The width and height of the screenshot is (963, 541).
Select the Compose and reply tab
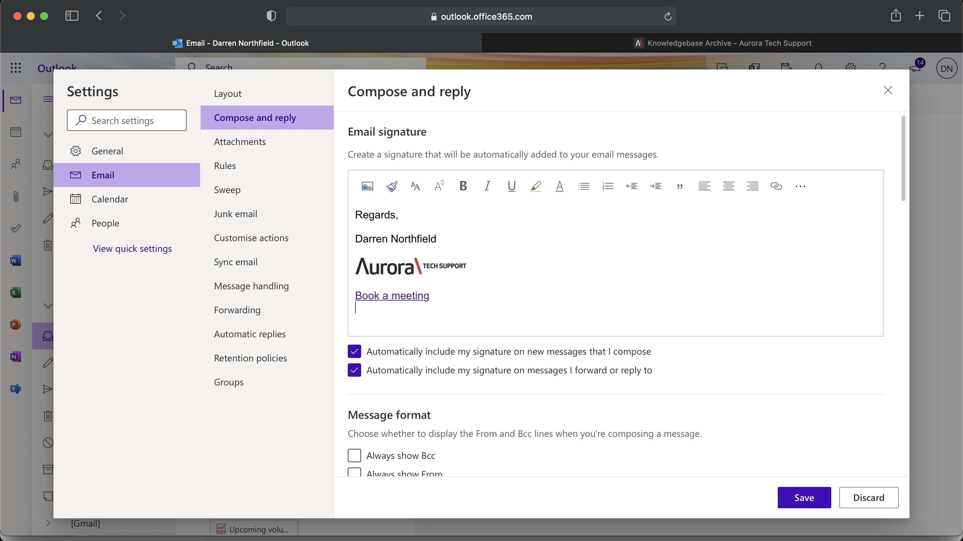point(255,117)
